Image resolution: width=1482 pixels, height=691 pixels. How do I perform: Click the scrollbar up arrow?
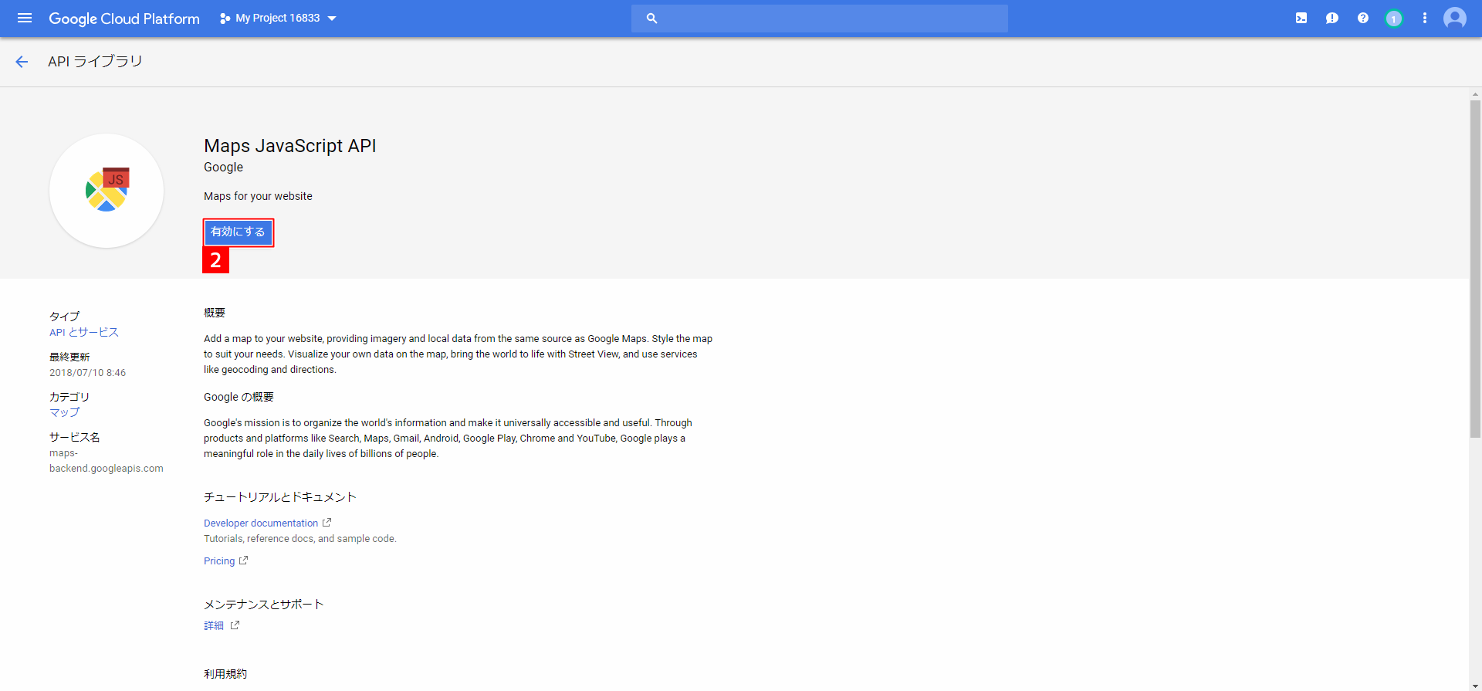click(1475, 93)
